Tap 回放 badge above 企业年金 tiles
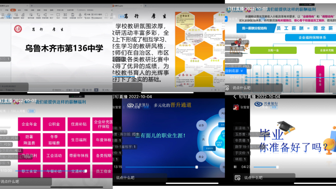Screen dimensions: 336x189 coord(32,111)
